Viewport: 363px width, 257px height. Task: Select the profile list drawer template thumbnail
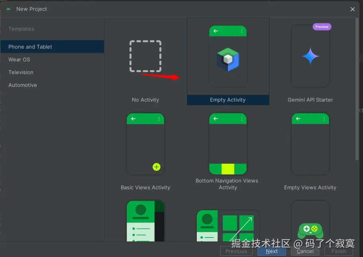pos(145,221)
